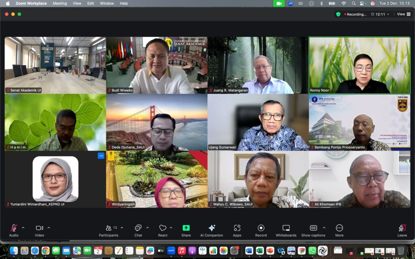Click the three-dot button on Yuniardini's tile
Image resolution: width=415 pixels, height=259 pixels.
[x=101, y=155]
